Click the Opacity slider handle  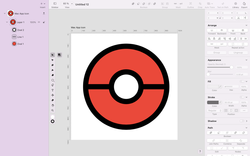pos(231,67)
